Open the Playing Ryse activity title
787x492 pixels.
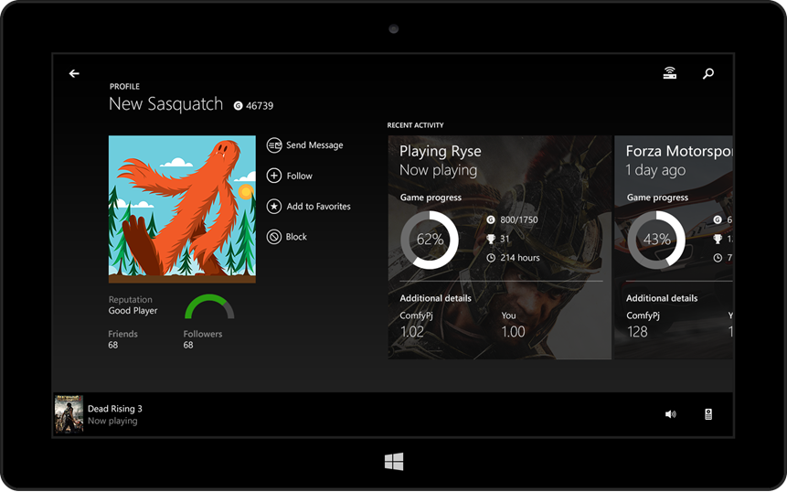click(441, 152)
